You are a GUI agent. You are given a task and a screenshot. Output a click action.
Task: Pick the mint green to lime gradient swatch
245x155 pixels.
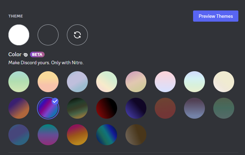pos(19,82)
